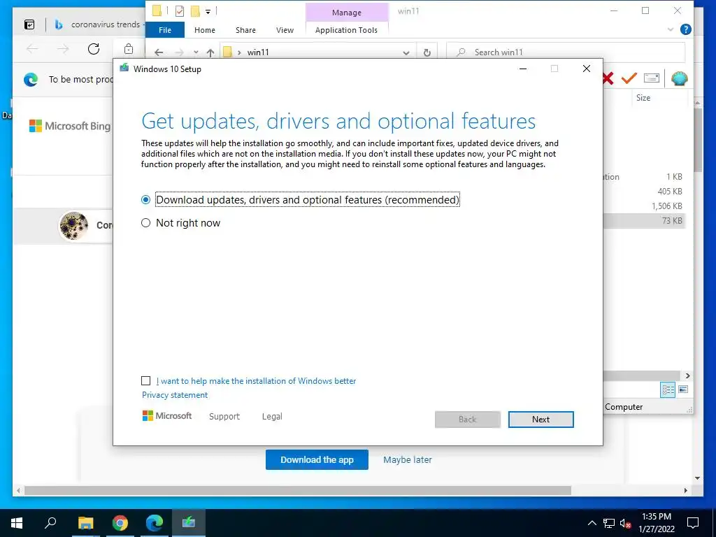Viewport: 716px width, 537px height.
Task: Select the file sized 1,506 KB
Action: 666,206
